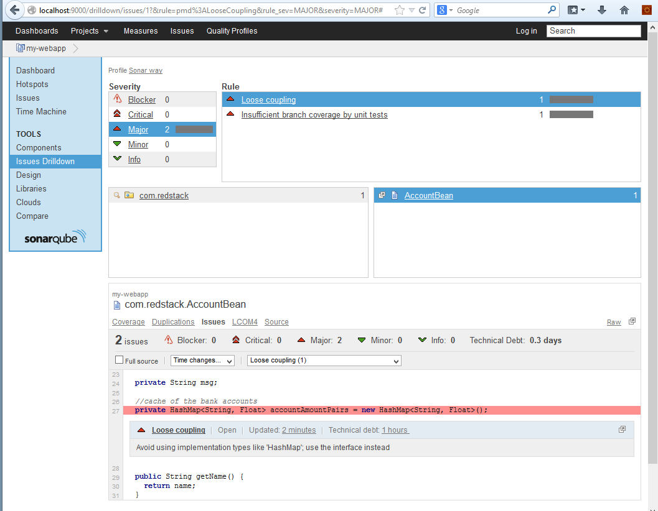Open the Projects menu dropdown
658x511 pixels.
pyautogui.click(x=90, y=31)
